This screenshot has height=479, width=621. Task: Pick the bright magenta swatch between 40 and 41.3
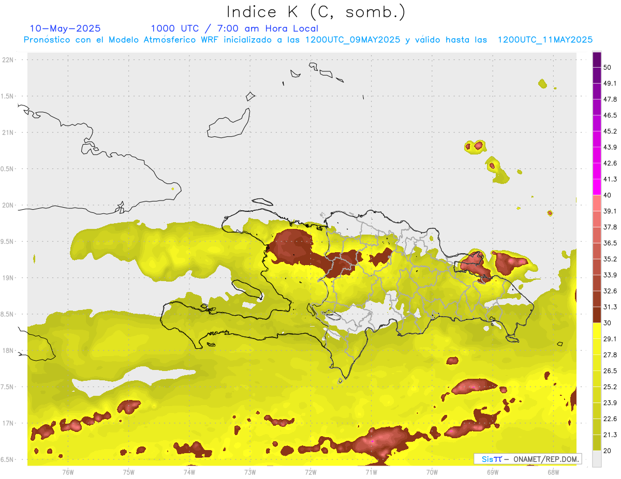pyautogui.click(x=597, y=187)
